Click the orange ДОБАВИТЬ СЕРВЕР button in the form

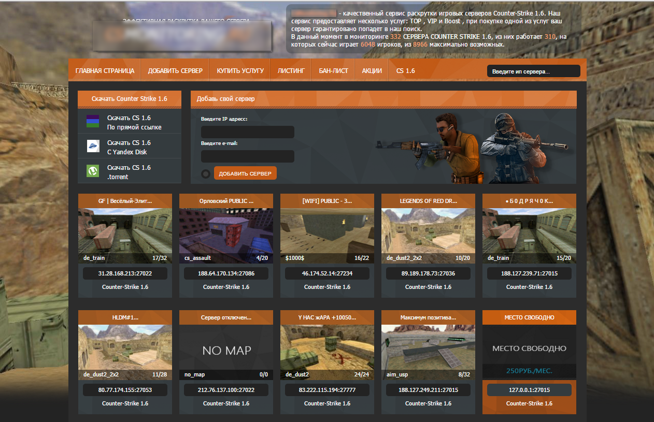pyautogui.click(x=245, y=173)
